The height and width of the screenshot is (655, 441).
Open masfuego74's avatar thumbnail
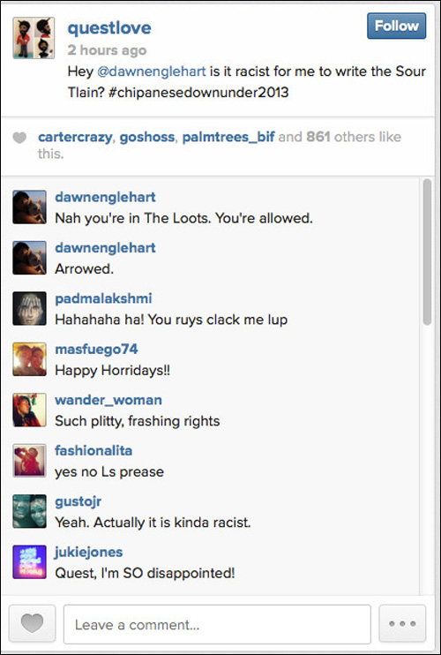pos(29,359)
